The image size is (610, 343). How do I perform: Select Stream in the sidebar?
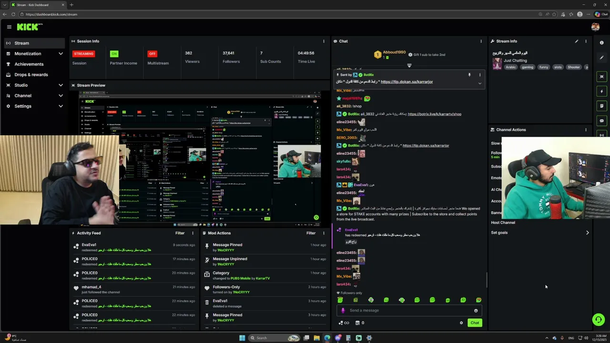(35, 43)
